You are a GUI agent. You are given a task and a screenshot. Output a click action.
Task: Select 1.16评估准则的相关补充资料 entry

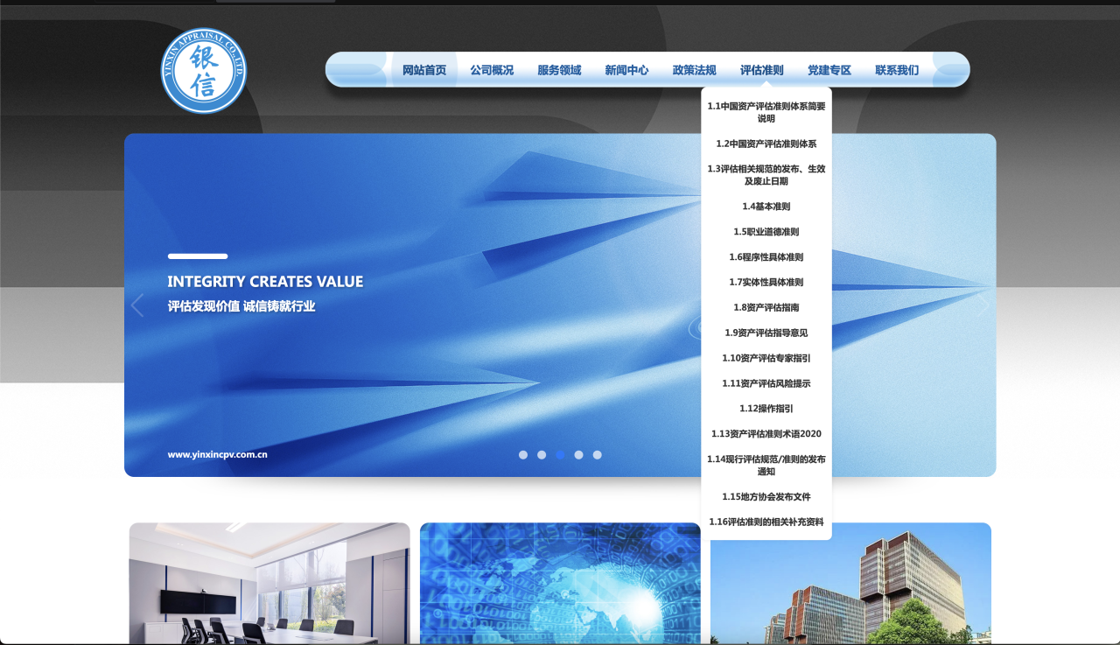766,522
